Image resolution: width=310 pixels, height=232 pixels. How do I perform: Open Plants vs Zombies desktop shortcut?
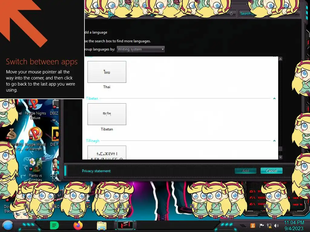coord(35,170)
